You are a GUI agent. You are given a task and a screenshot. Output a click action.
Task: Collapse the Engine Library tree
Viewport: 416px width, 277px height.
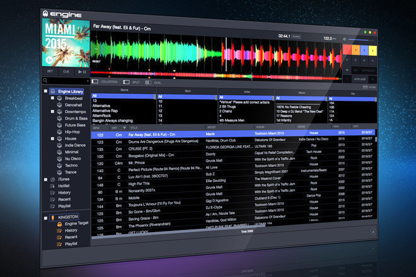click(x=45, y=91)
